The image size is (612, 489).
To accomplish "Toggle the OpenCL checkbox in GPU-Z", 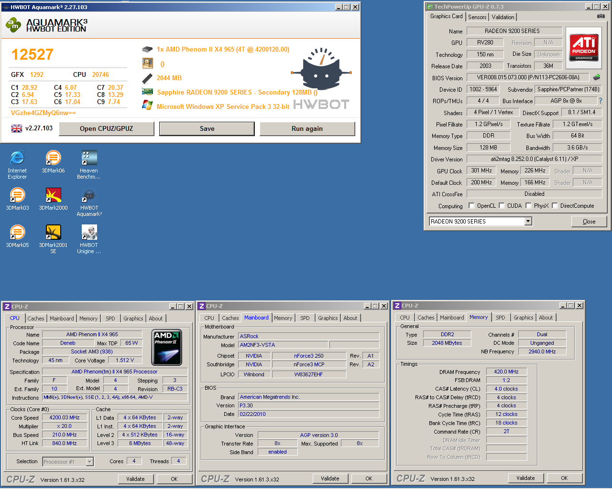I will [472, 206].
